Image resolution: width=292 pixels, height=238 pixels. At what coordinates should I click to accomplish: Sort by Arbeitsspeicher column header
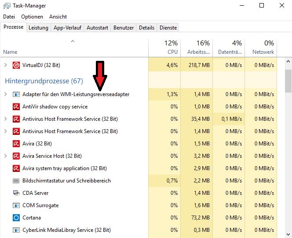tap(197, 48)
